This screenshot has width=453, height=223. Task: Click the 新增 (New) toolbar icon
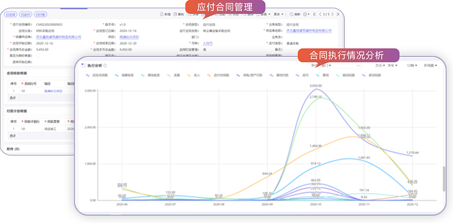click(x=164, y=14)
